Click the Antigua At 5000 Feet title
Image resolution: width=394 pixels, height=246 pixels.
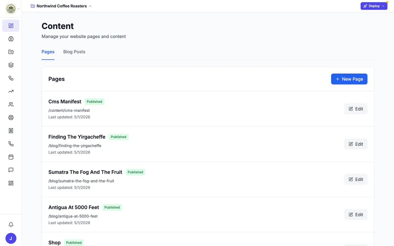tap(74, 207)
